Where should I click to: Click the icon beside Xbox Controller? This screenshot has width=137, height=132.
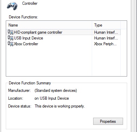(11, 44)
